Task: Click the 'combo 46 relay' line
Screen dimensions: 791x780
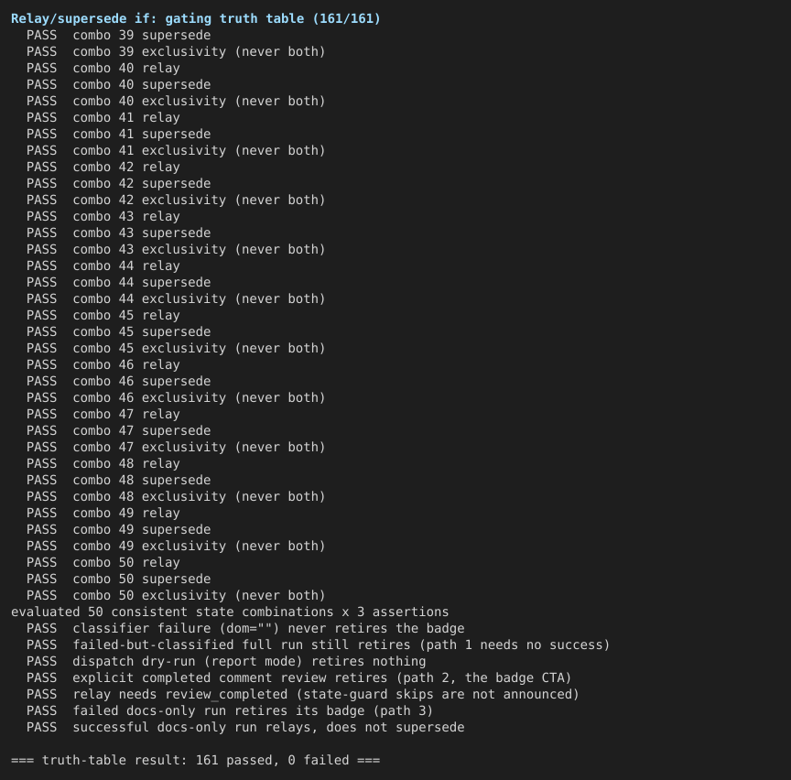Action: coord(103,364)
